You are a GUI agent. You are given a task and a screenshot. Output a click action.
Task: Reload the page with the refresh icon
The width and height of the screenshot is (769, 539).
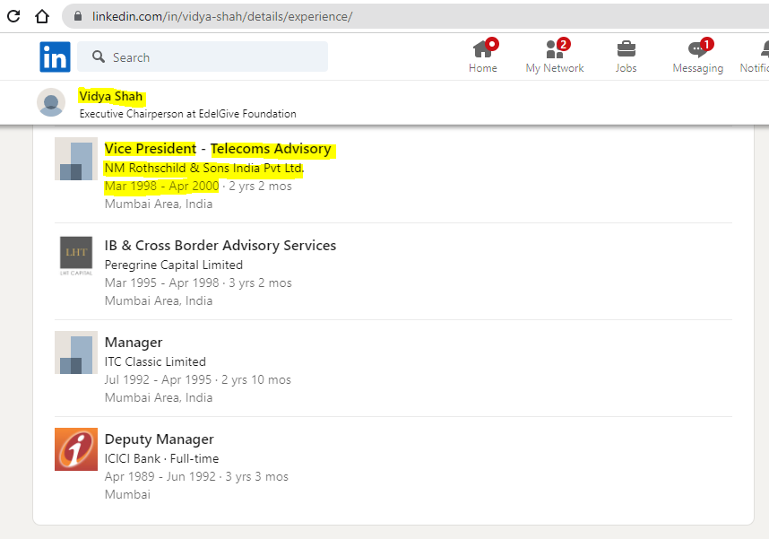click(x=13, y=16)
